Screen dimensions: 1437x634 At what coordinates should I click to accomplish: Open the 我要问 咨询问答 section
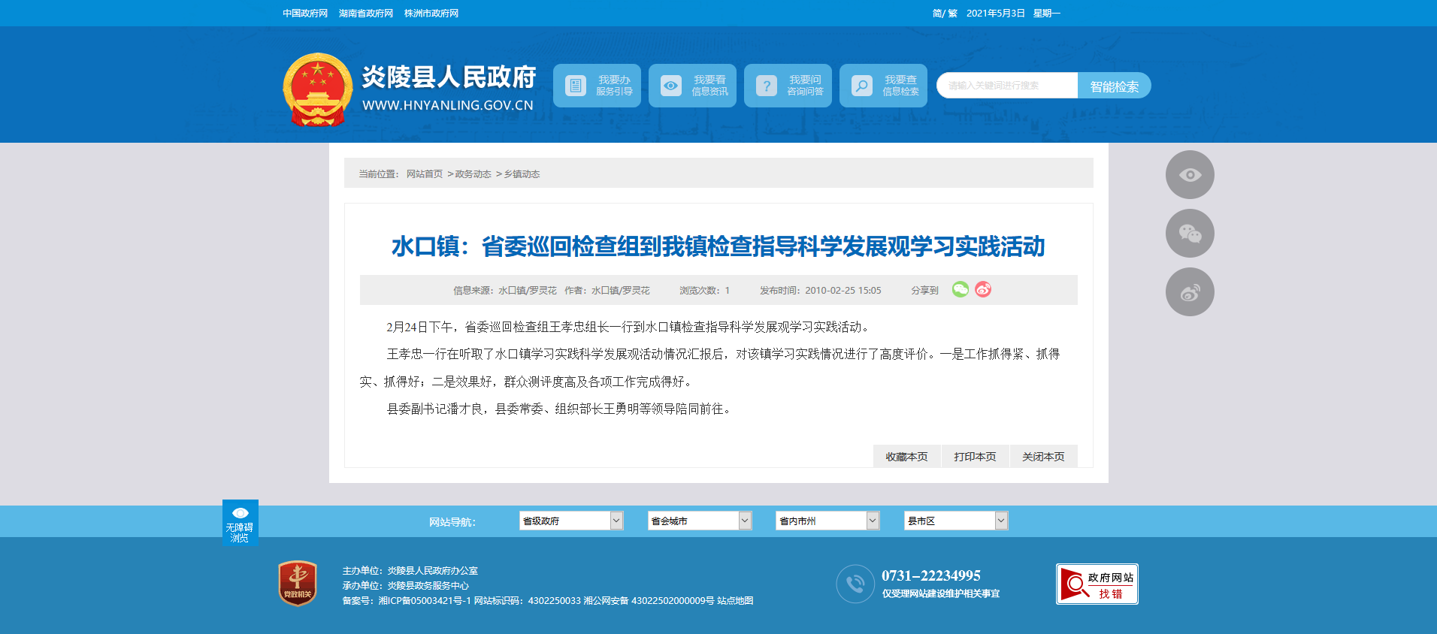pyautogui.click(x=788, y=86)
